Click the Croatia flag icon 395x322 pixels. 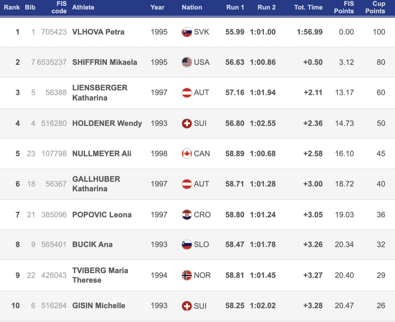tap(187, 215)
